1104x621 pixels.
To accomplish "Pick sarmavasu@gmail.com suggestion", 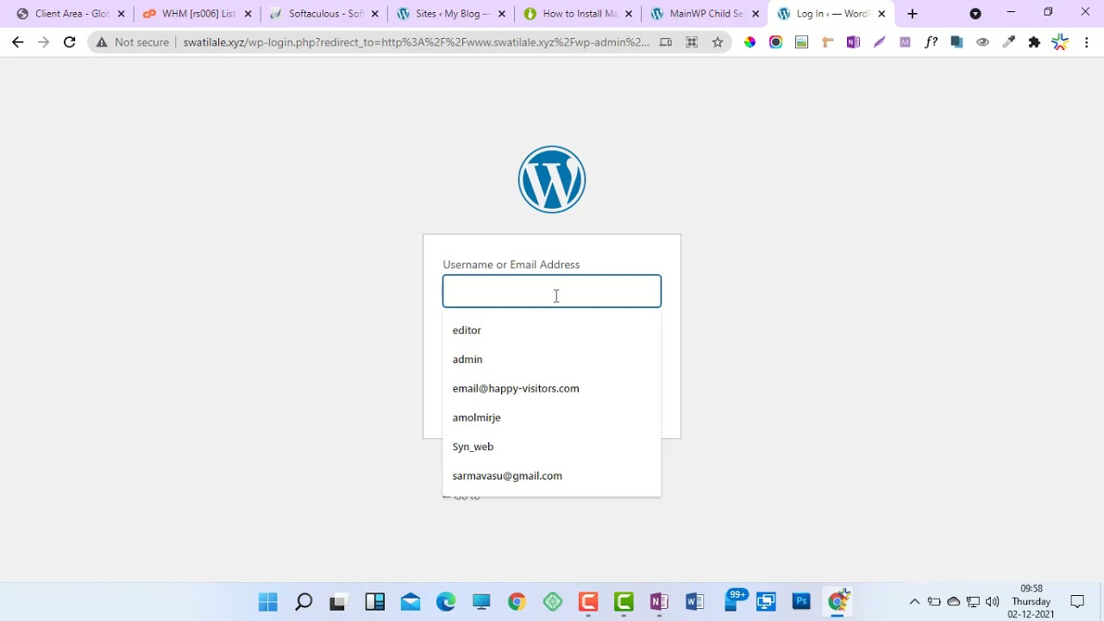I will [552, 476].
